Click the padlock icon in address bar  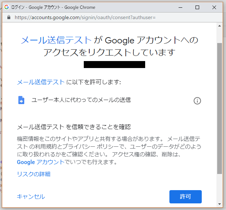click(x=9, y=17)
